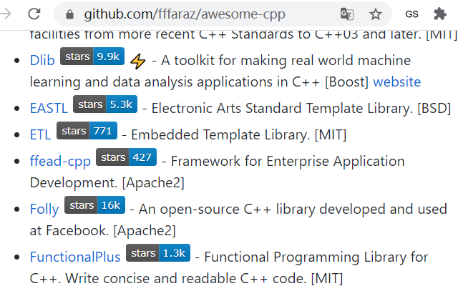The width and height of the screenshot is (458, 286).
Task: Click the forward navigation arrow
Action: [x=5, y=14]
